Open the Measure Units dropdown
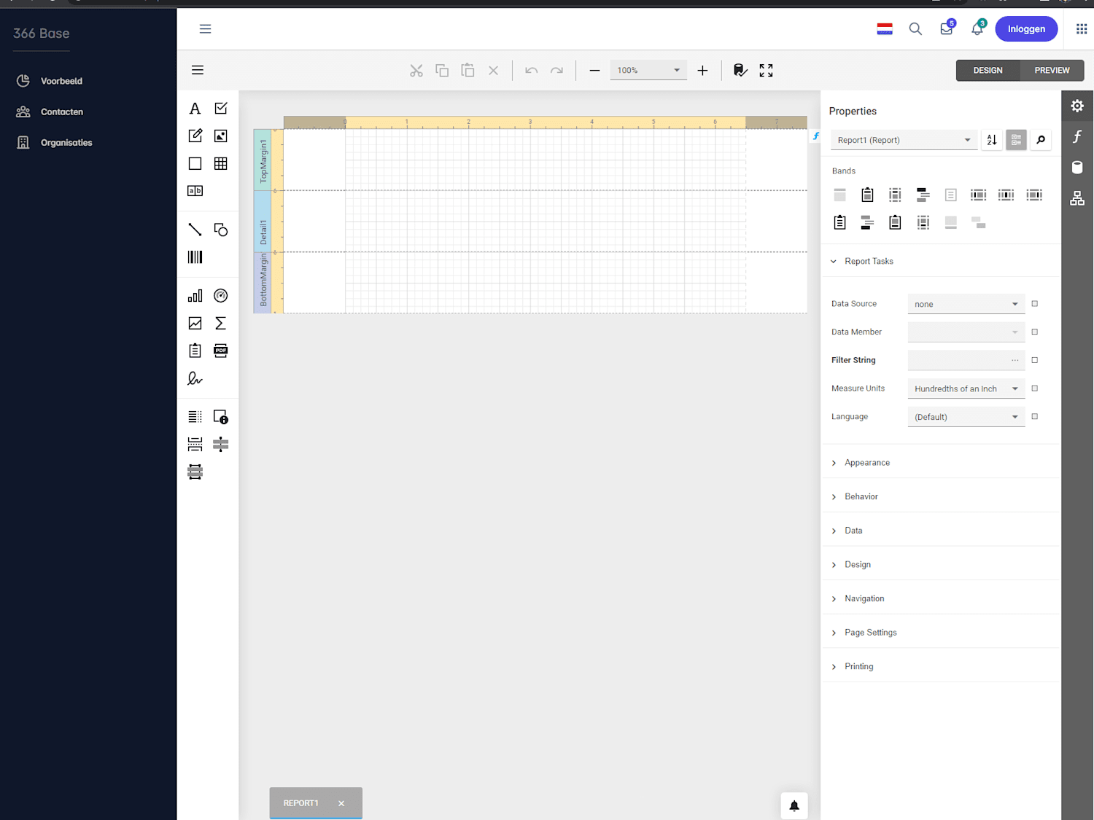1094x820 pixels. coord(966,388)
